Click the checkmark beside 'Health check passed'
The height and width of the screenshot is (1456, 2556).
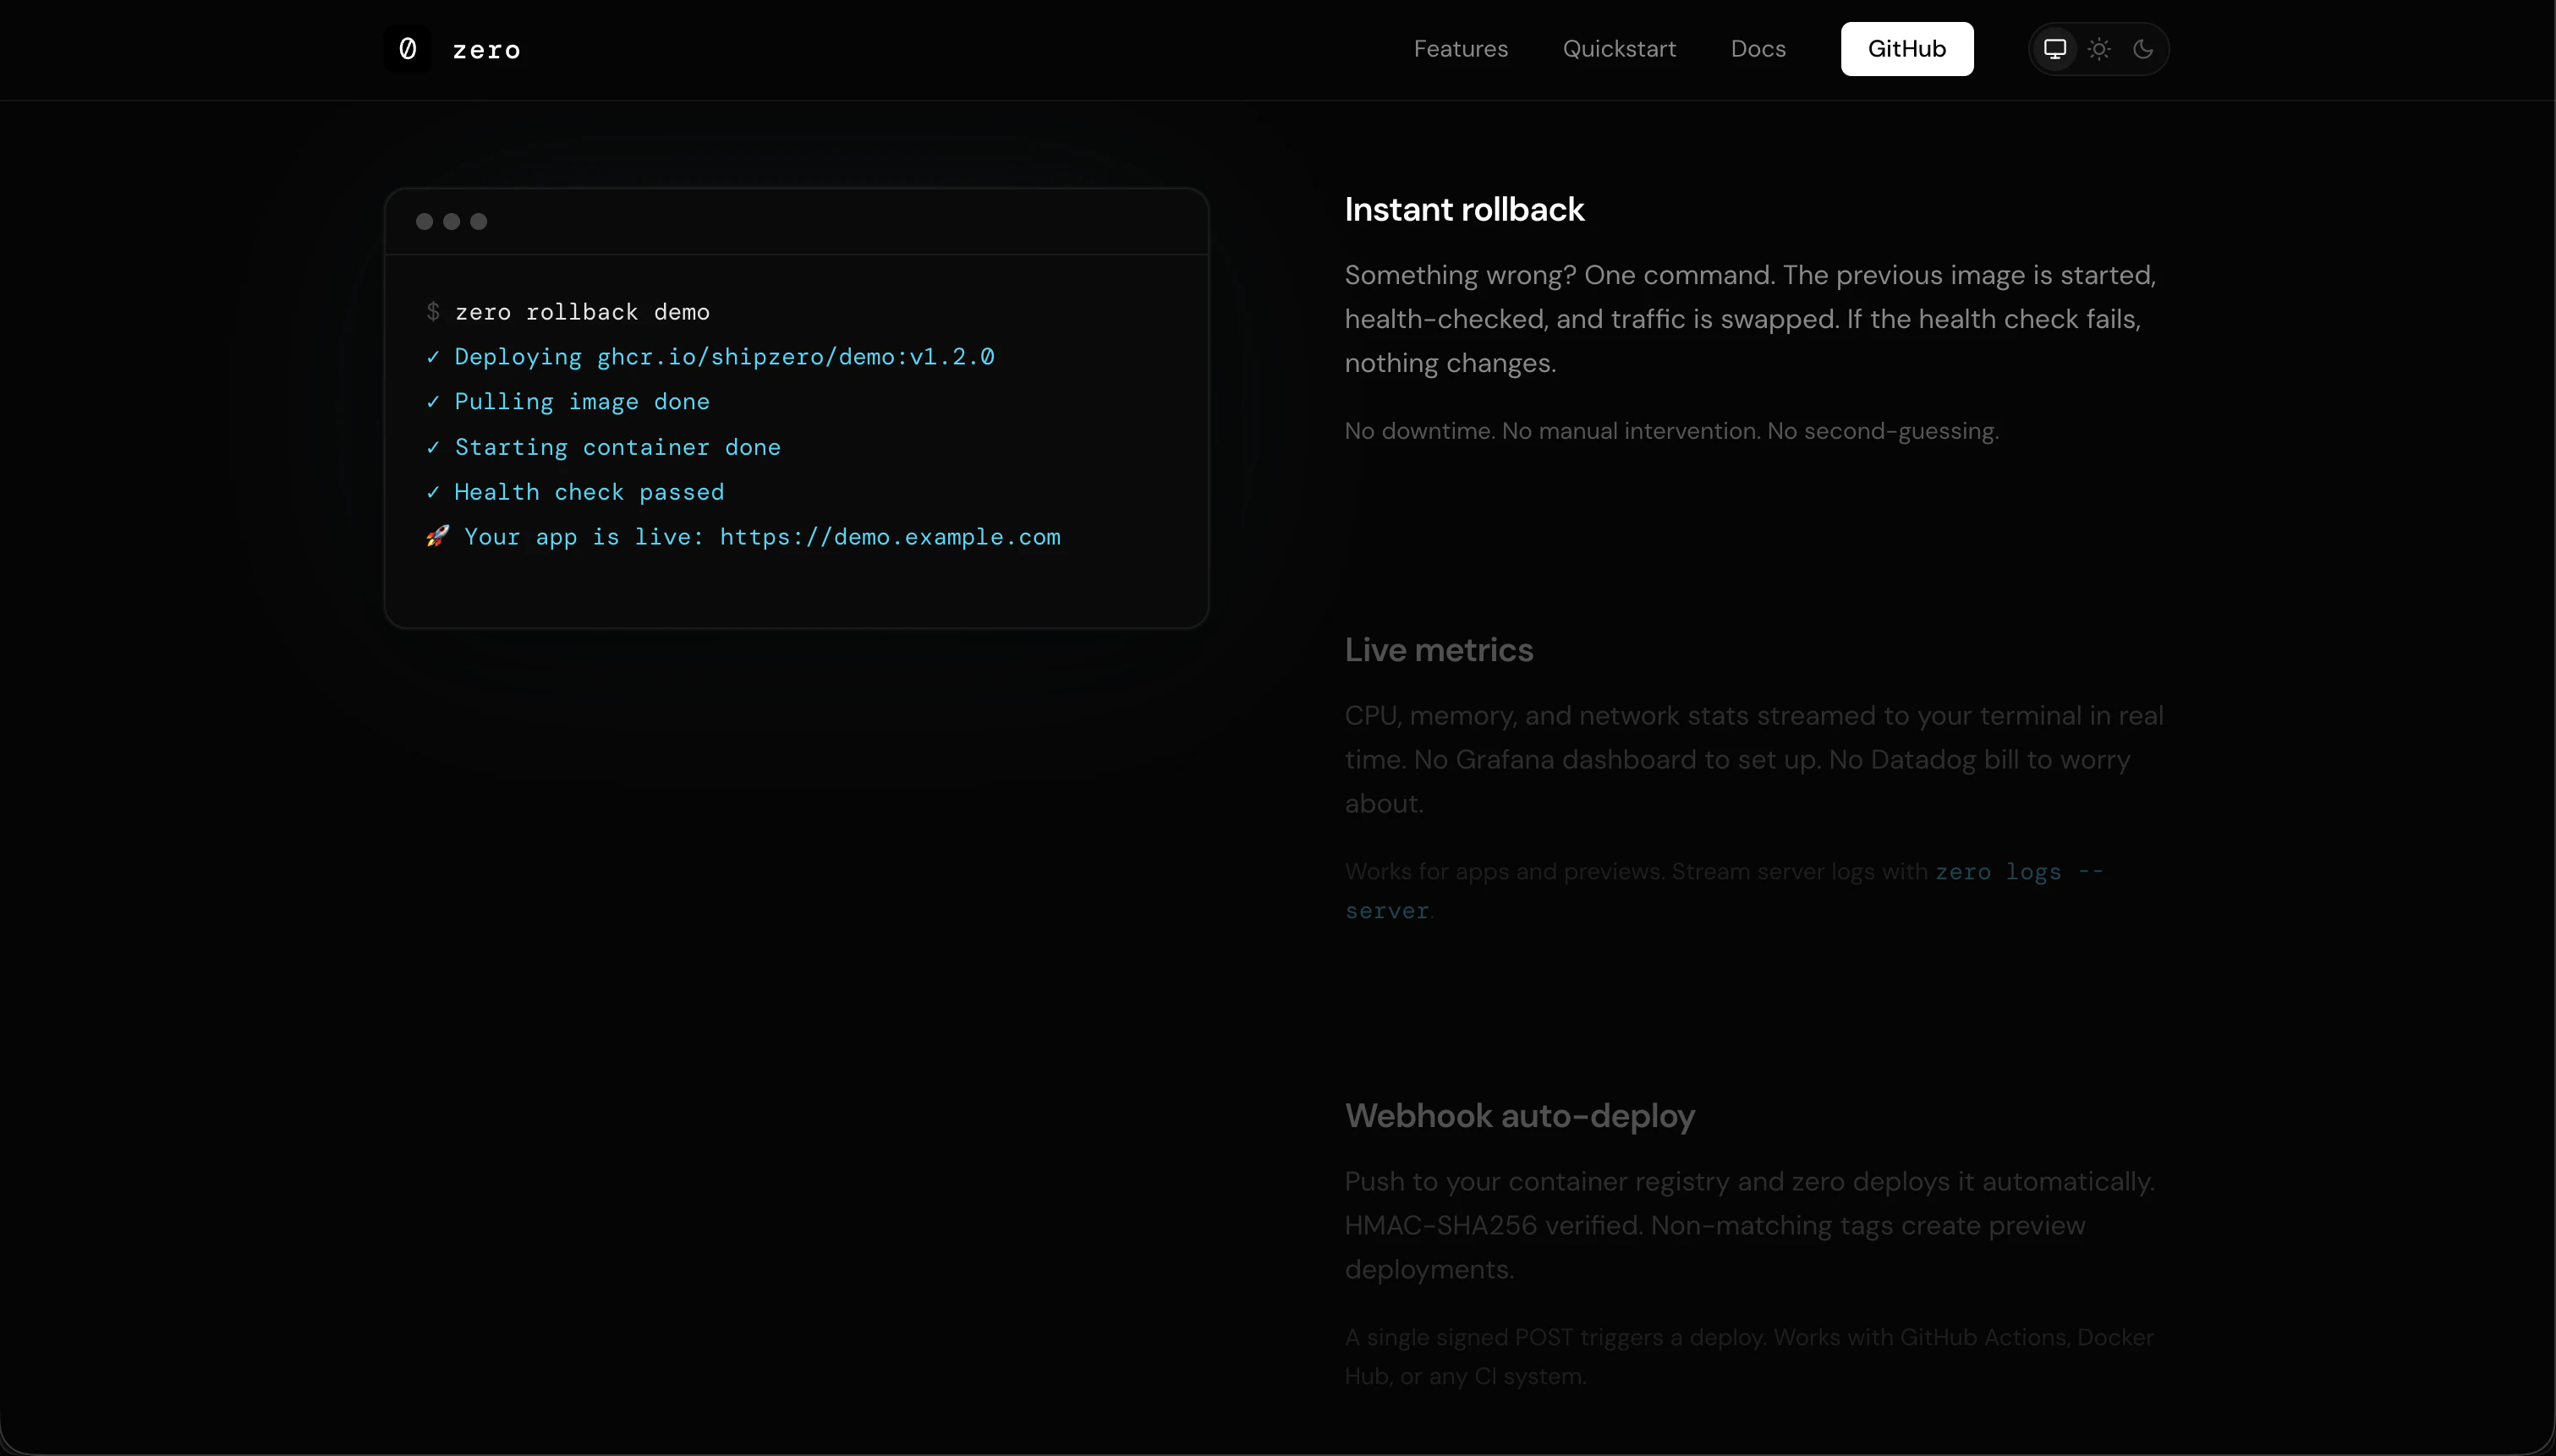point(433,492)
